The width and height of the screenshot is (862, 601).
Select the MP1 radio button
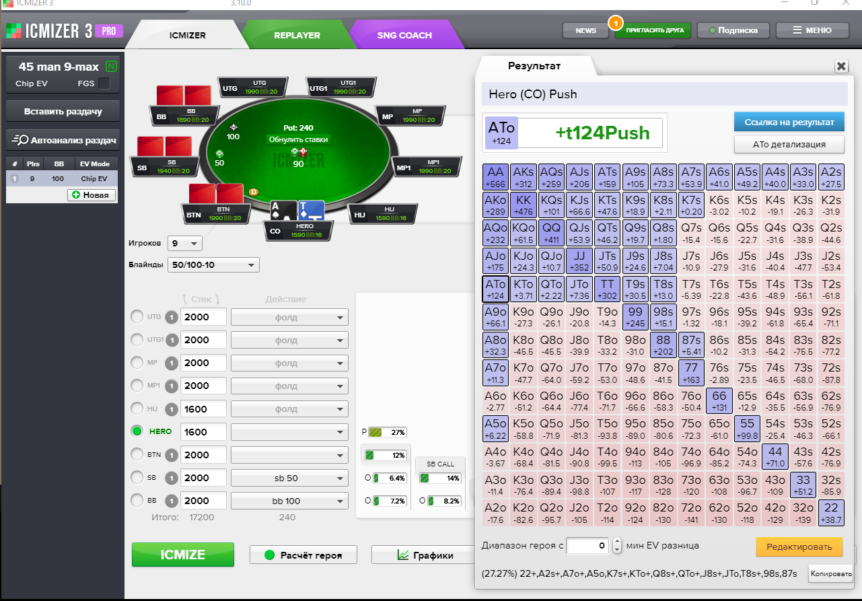tap(137, 386)
